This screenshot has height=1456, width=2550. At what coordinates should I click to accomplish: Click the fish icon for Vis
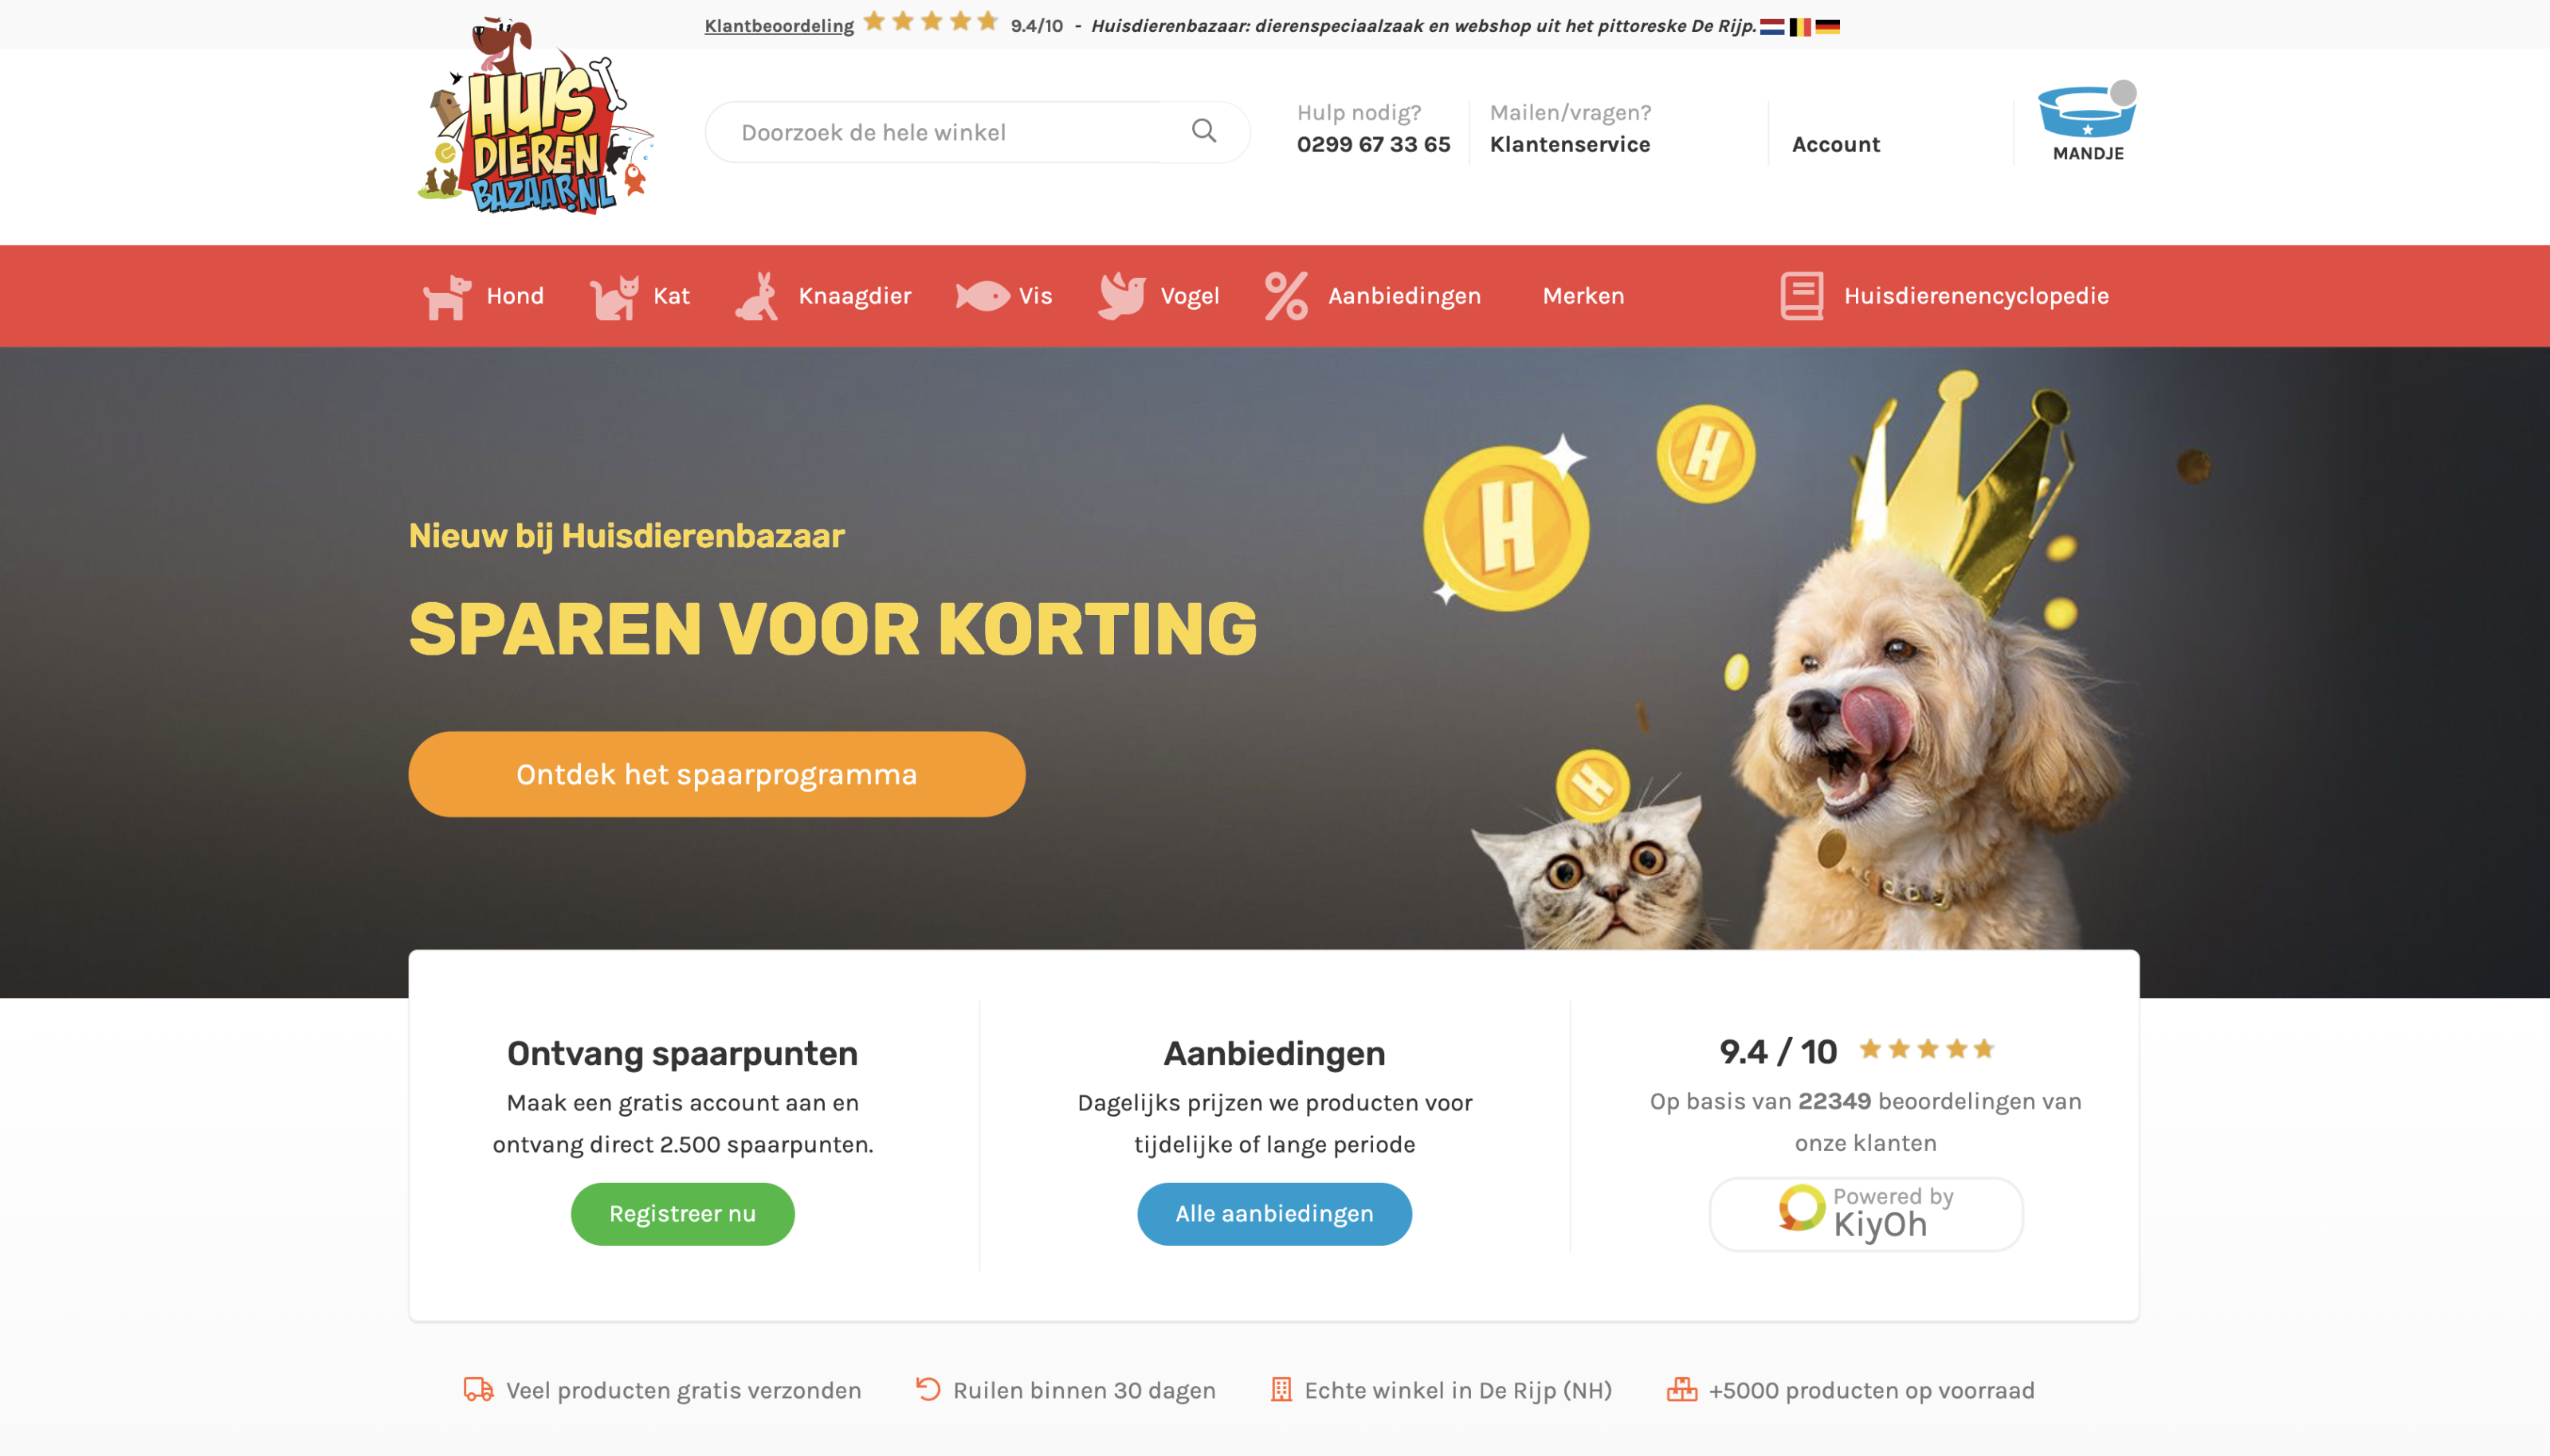click(x=983, y=296)
